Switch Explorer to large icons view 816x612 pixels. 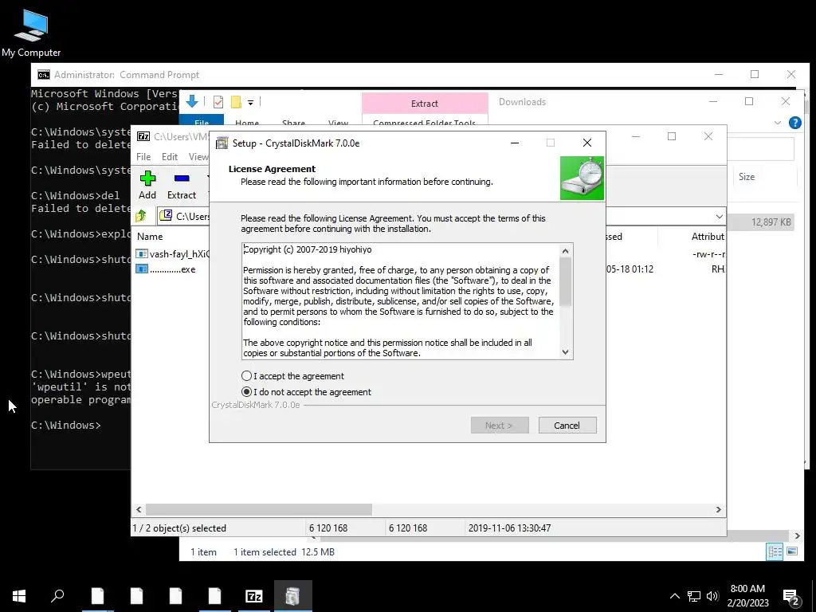(x=792, y=551)
